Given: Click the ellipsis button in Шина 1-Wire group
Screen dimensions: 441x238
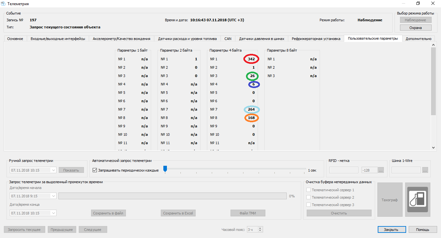Looking at the screenshot, I should [425, 170].
